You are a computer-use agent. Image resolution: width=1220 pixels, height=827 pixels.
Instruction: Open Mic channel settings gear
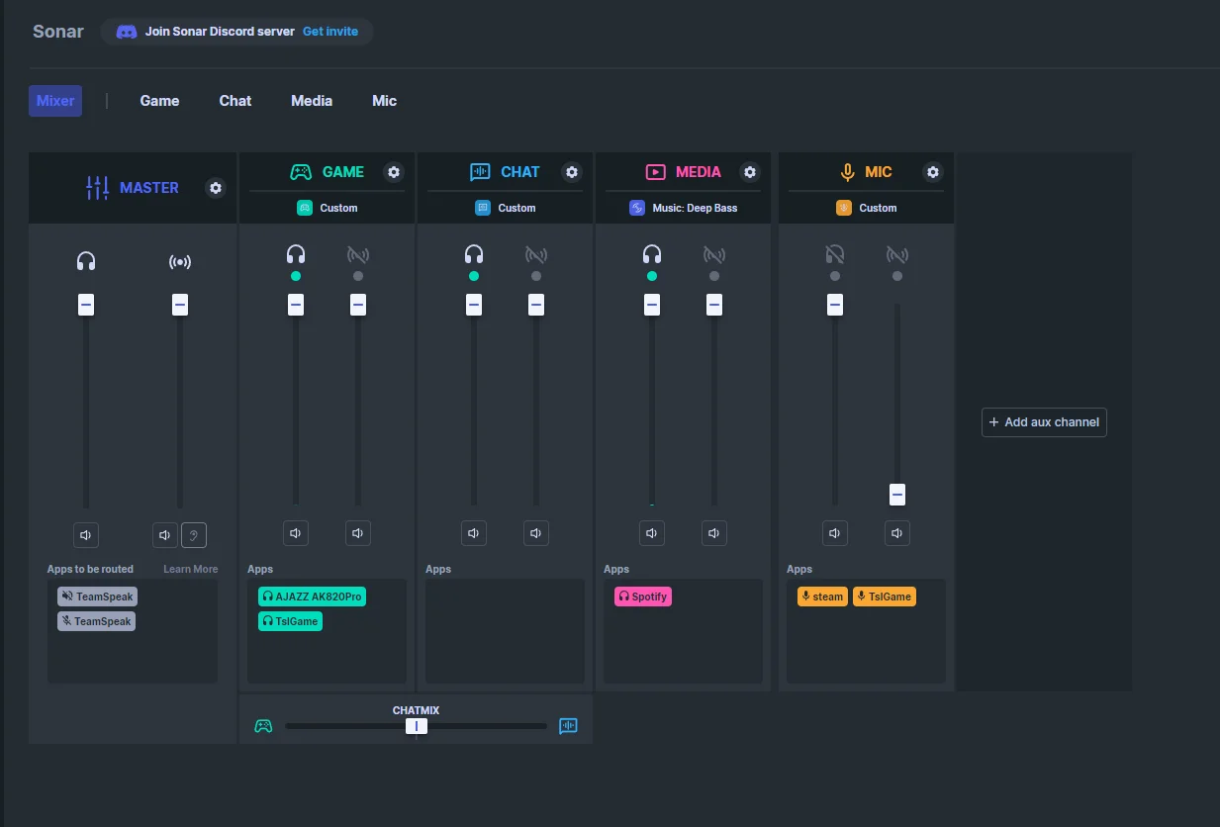click(x=933, y=172)
